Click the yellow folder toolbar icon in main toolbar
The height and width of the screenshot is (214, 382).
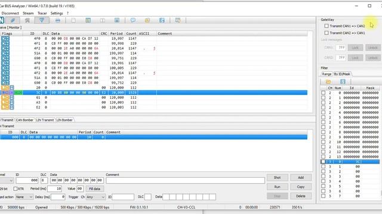(147, 20)
